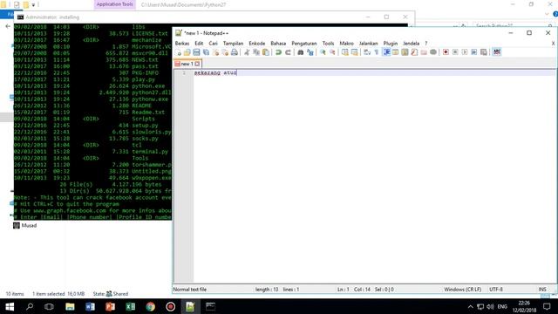Toggle word wrap in the toolbar
The height and width of the screenshot is (314, 558).
tap(367, 52)
